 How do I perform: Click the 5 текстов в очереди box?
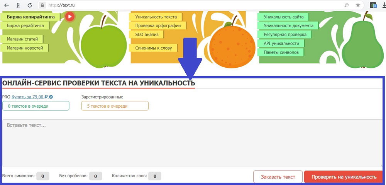click(x=115, y=106)
